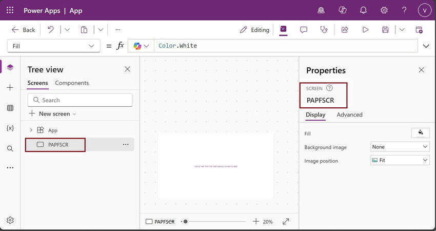This screenshot has height=231, width=436.
Task: Click the Paste clipboard icon
Action: [x=84, y=30]
